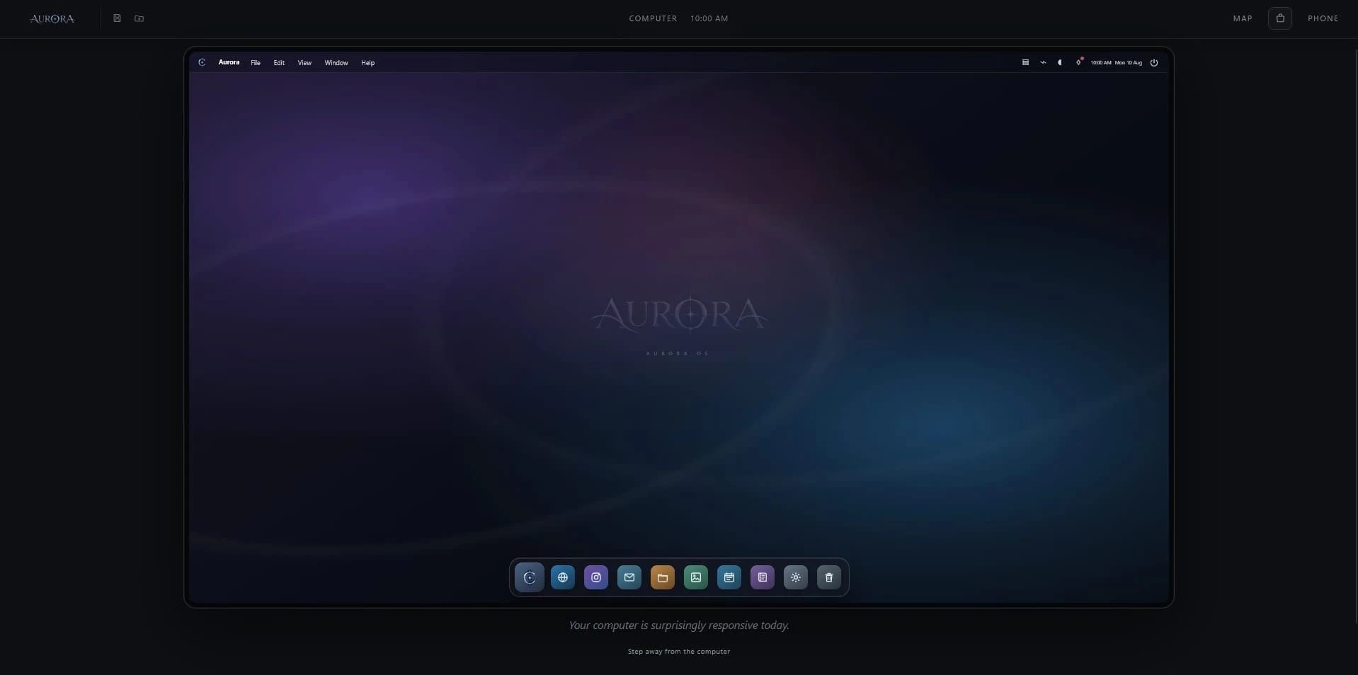Toggle the moon night mode icon

tap(1060, 62)
